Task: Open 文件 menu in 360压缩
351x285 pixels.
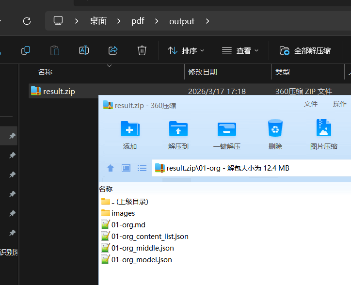Action: point(311,104)
